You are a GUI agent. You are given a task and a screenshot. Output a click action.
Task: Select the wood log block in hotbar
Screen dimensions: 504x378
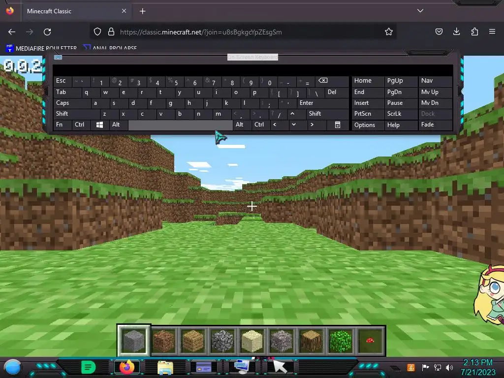coord(311,341)
